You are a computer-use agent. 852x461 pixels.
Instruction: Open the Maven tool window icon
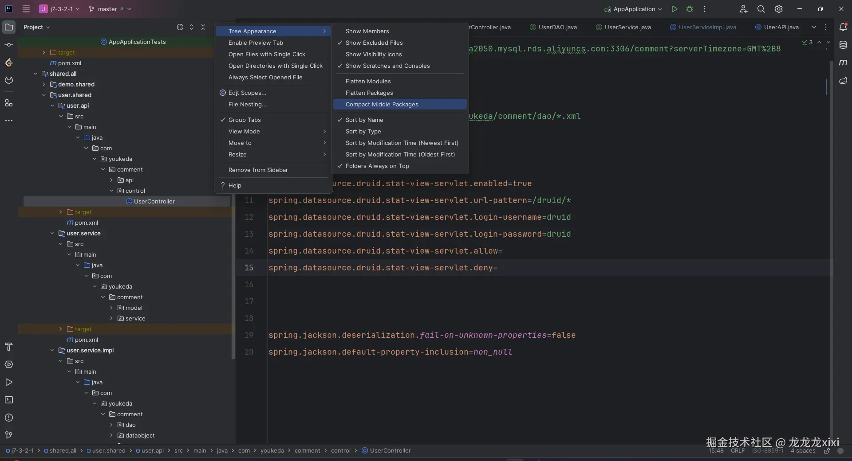[843, 63]
